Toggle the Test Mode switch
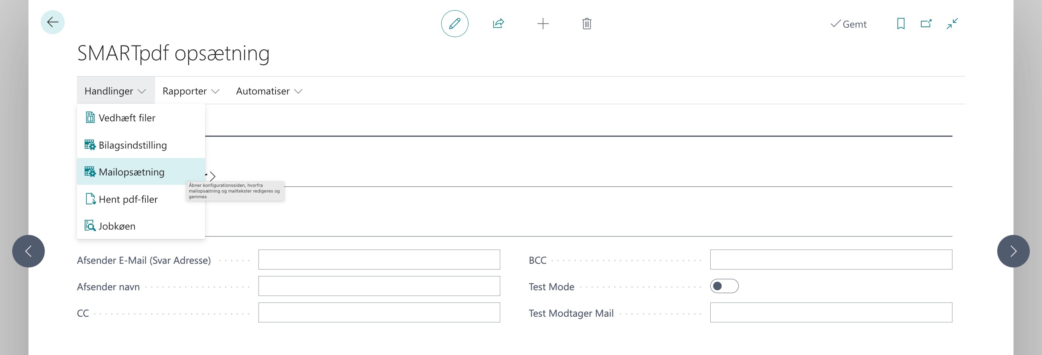The height and width of the screenshot is (355, 1042). [724, 286]
